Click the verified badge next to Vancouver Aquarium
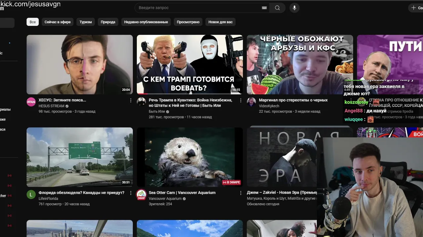Screen dimensions: 423x237 click(184, 198)
